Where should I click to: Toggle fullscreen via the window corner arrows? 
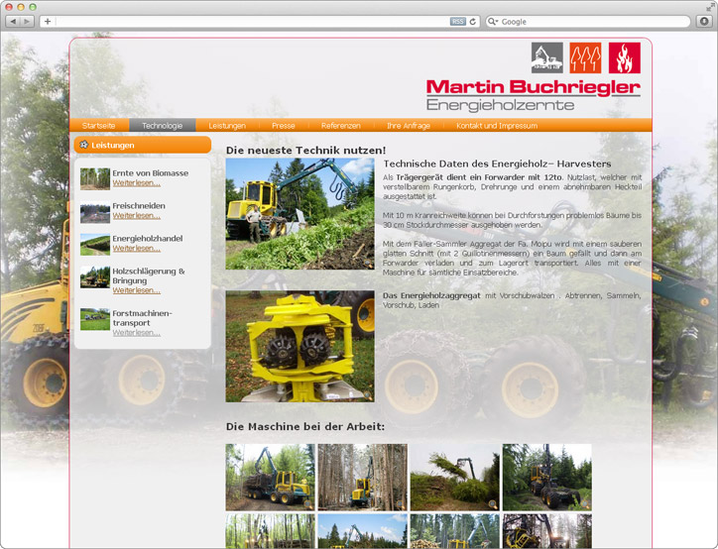710,7
